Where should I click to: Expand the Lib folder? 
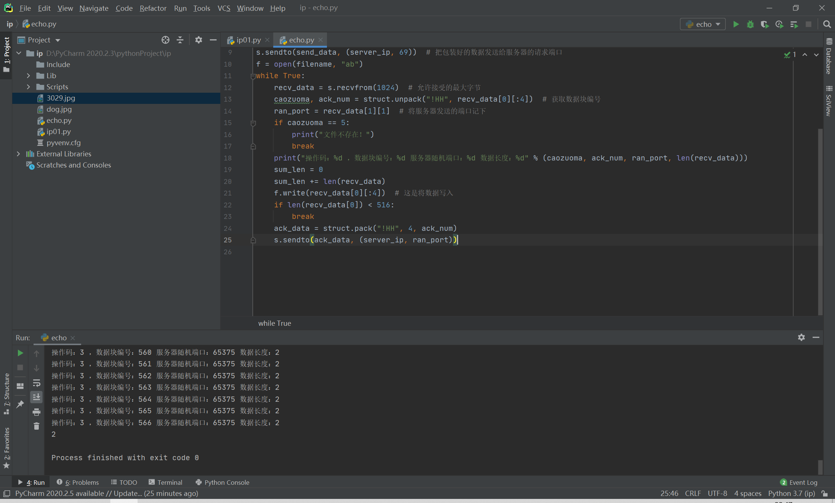(28, 76)
